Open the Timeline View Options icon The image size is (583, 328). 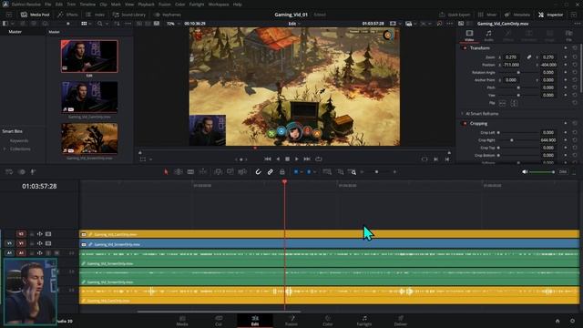coord(9,172)
